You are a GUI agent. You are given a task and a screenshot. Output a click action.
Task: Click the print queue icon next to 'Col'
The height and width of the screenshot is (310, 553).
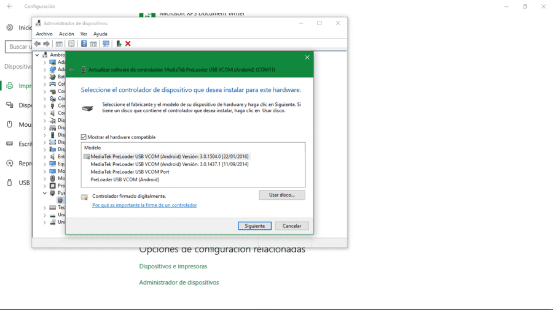[x=53, y=84]
